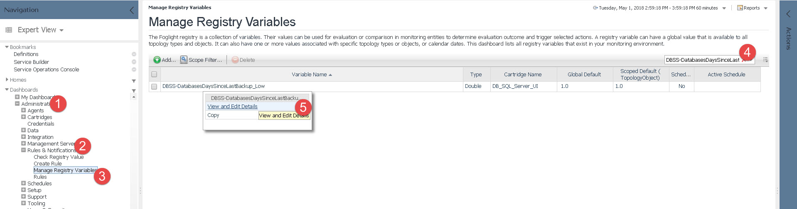Collapse the Navigation panel with the arrow
797x209 pixels.
point(132,10)
